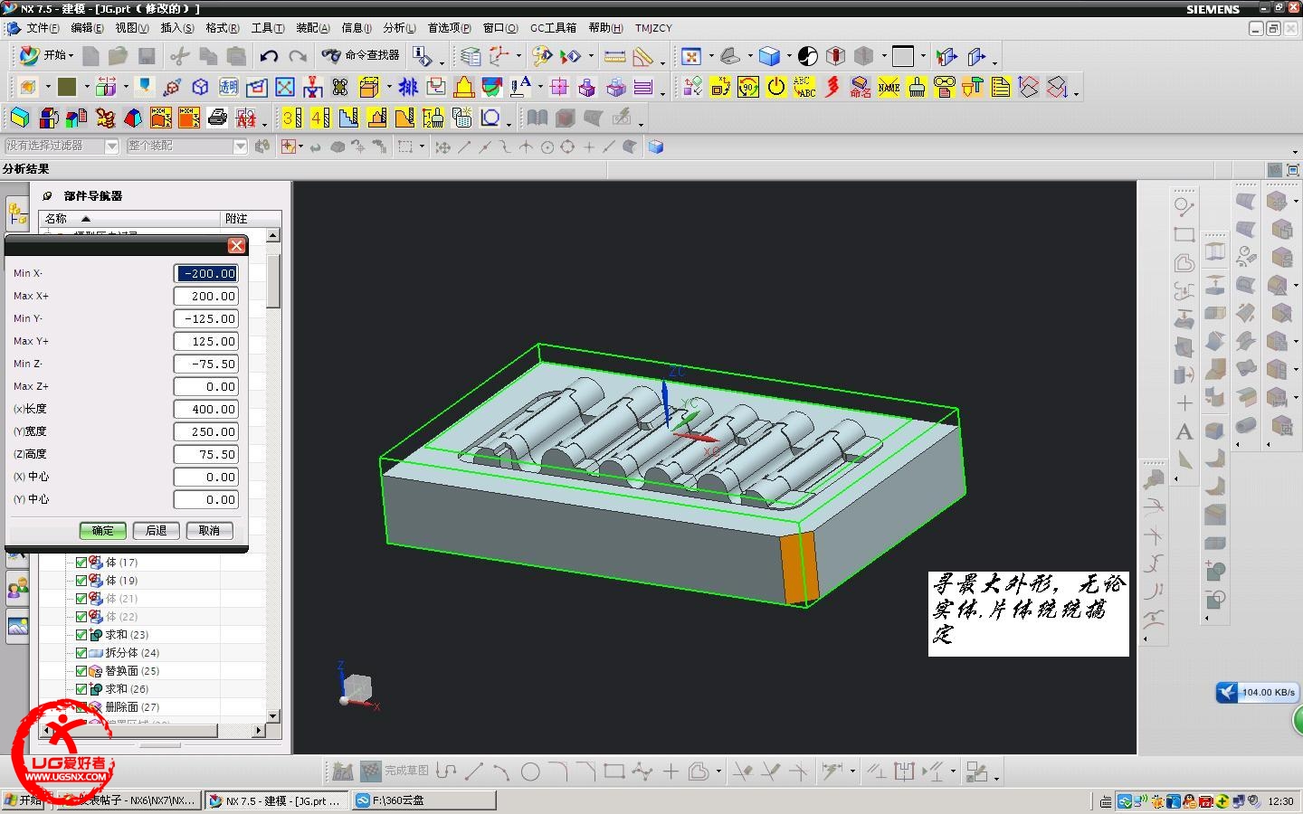This screenshot has height=814, width=1303.
Task: Click the sketch rectangle icon in bottom toolbar
Action: point(614,771)
